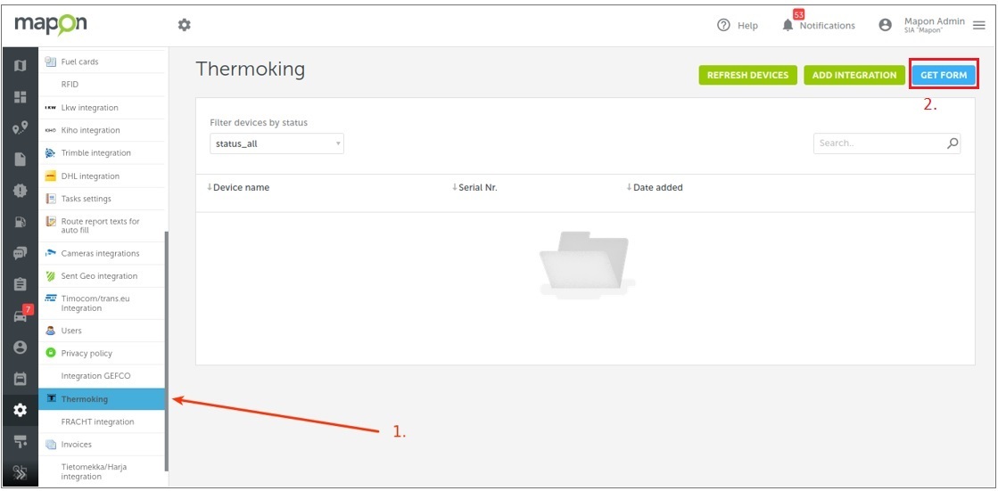
Task: Open Cameras integrations menu item
Action: coord(101,253)
